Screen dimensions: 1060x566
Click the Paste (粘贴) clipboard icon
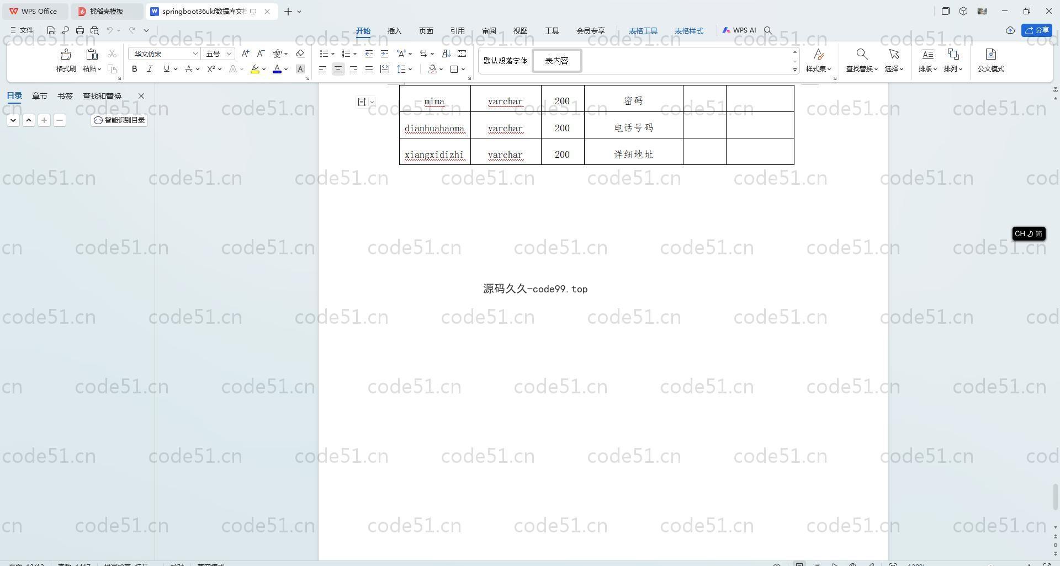point(92,54)
